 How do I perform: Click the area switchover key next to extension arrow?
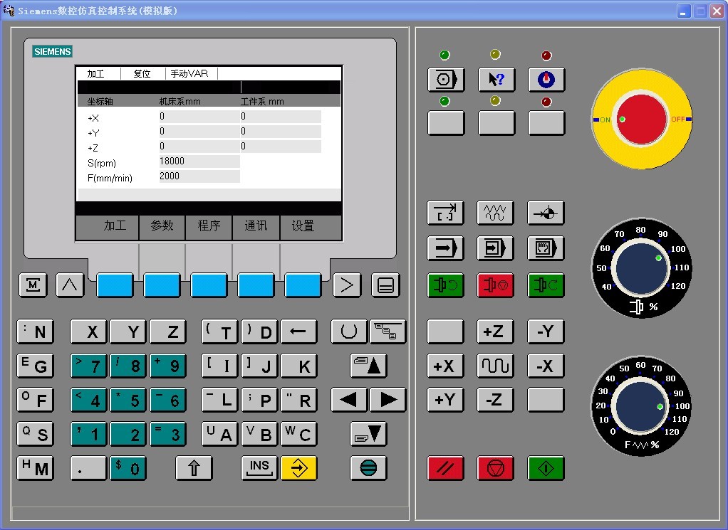coord(385,285)
